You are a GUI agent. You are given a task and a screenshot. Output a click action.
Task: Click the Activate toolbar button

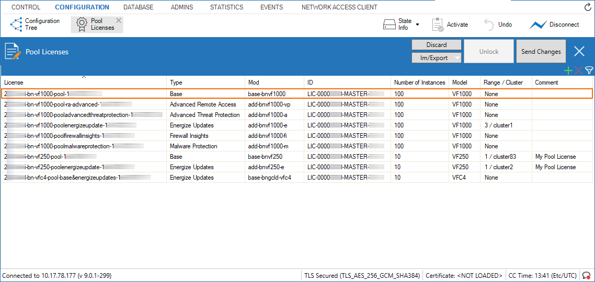(x=450, y=25)
